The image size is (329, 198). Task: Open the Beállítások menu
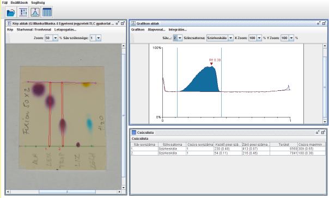click(x=19, y=3)
